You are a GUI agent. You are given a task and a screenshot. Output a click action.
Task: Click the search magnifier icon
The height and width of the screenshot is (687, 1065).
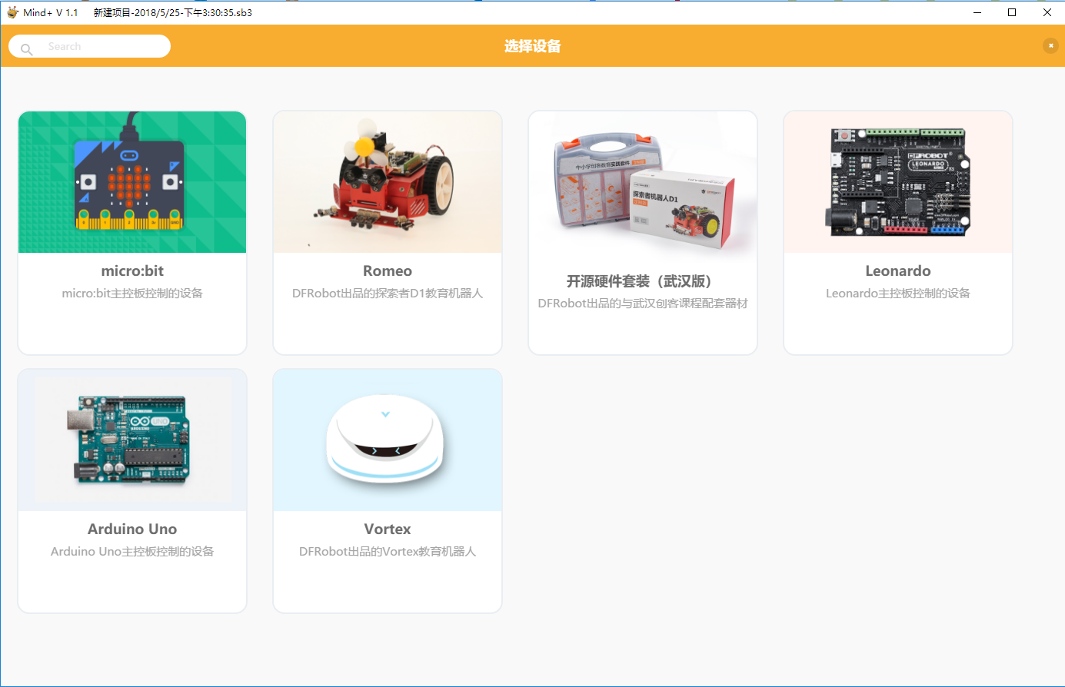tap(26, 49)
